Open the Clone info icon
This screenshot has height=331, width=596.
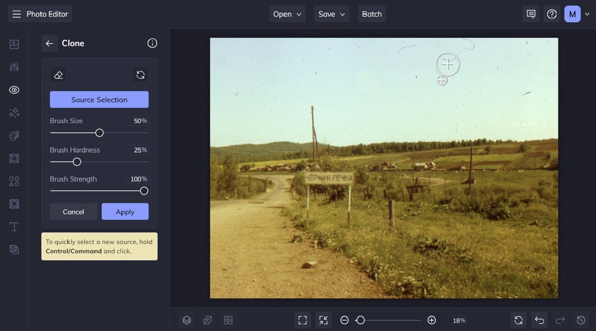click(152, 44)
